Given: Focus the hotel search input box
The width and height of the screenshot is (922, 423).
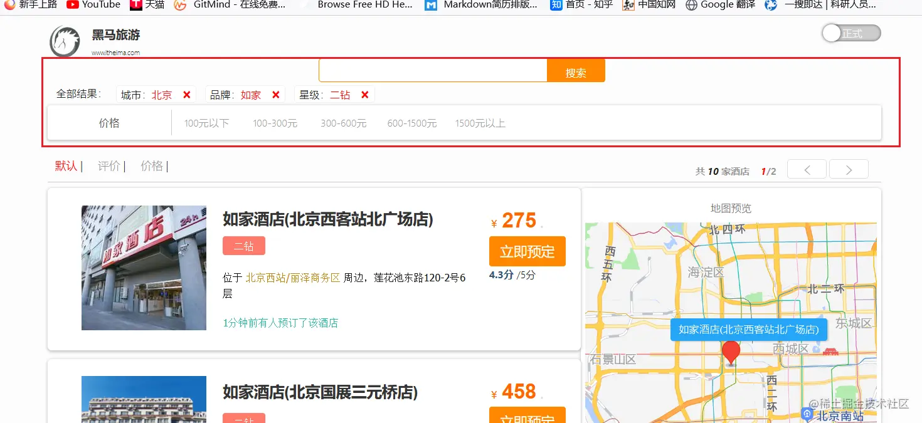Looking at the screenshot, I should click(433, 70).
